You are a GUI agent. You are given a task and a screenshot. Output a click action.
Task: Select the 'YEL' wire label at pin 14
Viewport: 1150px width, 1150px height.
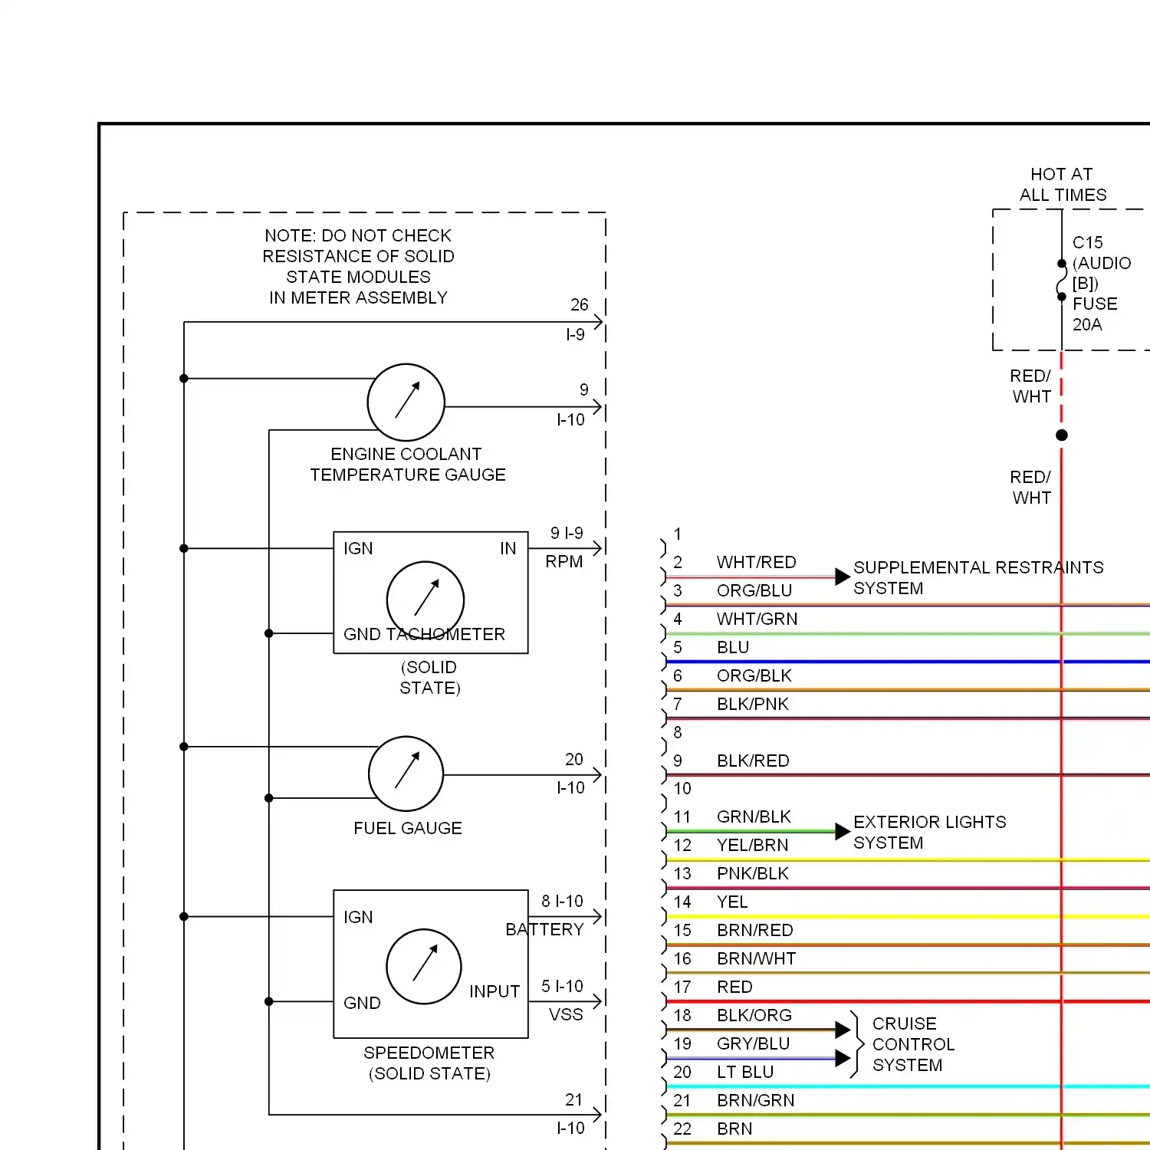tap(732, 902)
